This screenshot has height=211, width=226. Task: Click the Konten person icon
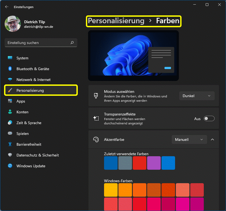pos(10,112)
